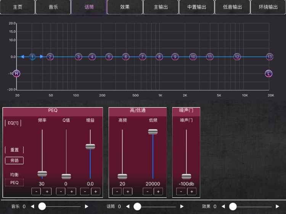This screenshot has width=286, height=214.
Task: Select the high-pass H node
Action: (x=17, y=73)
